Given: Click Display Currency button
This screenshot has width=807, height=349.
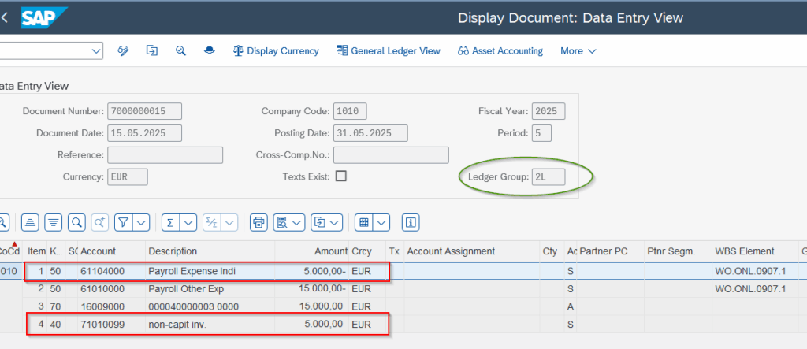Looking at the screenshot, I should (x=276, y=51).
